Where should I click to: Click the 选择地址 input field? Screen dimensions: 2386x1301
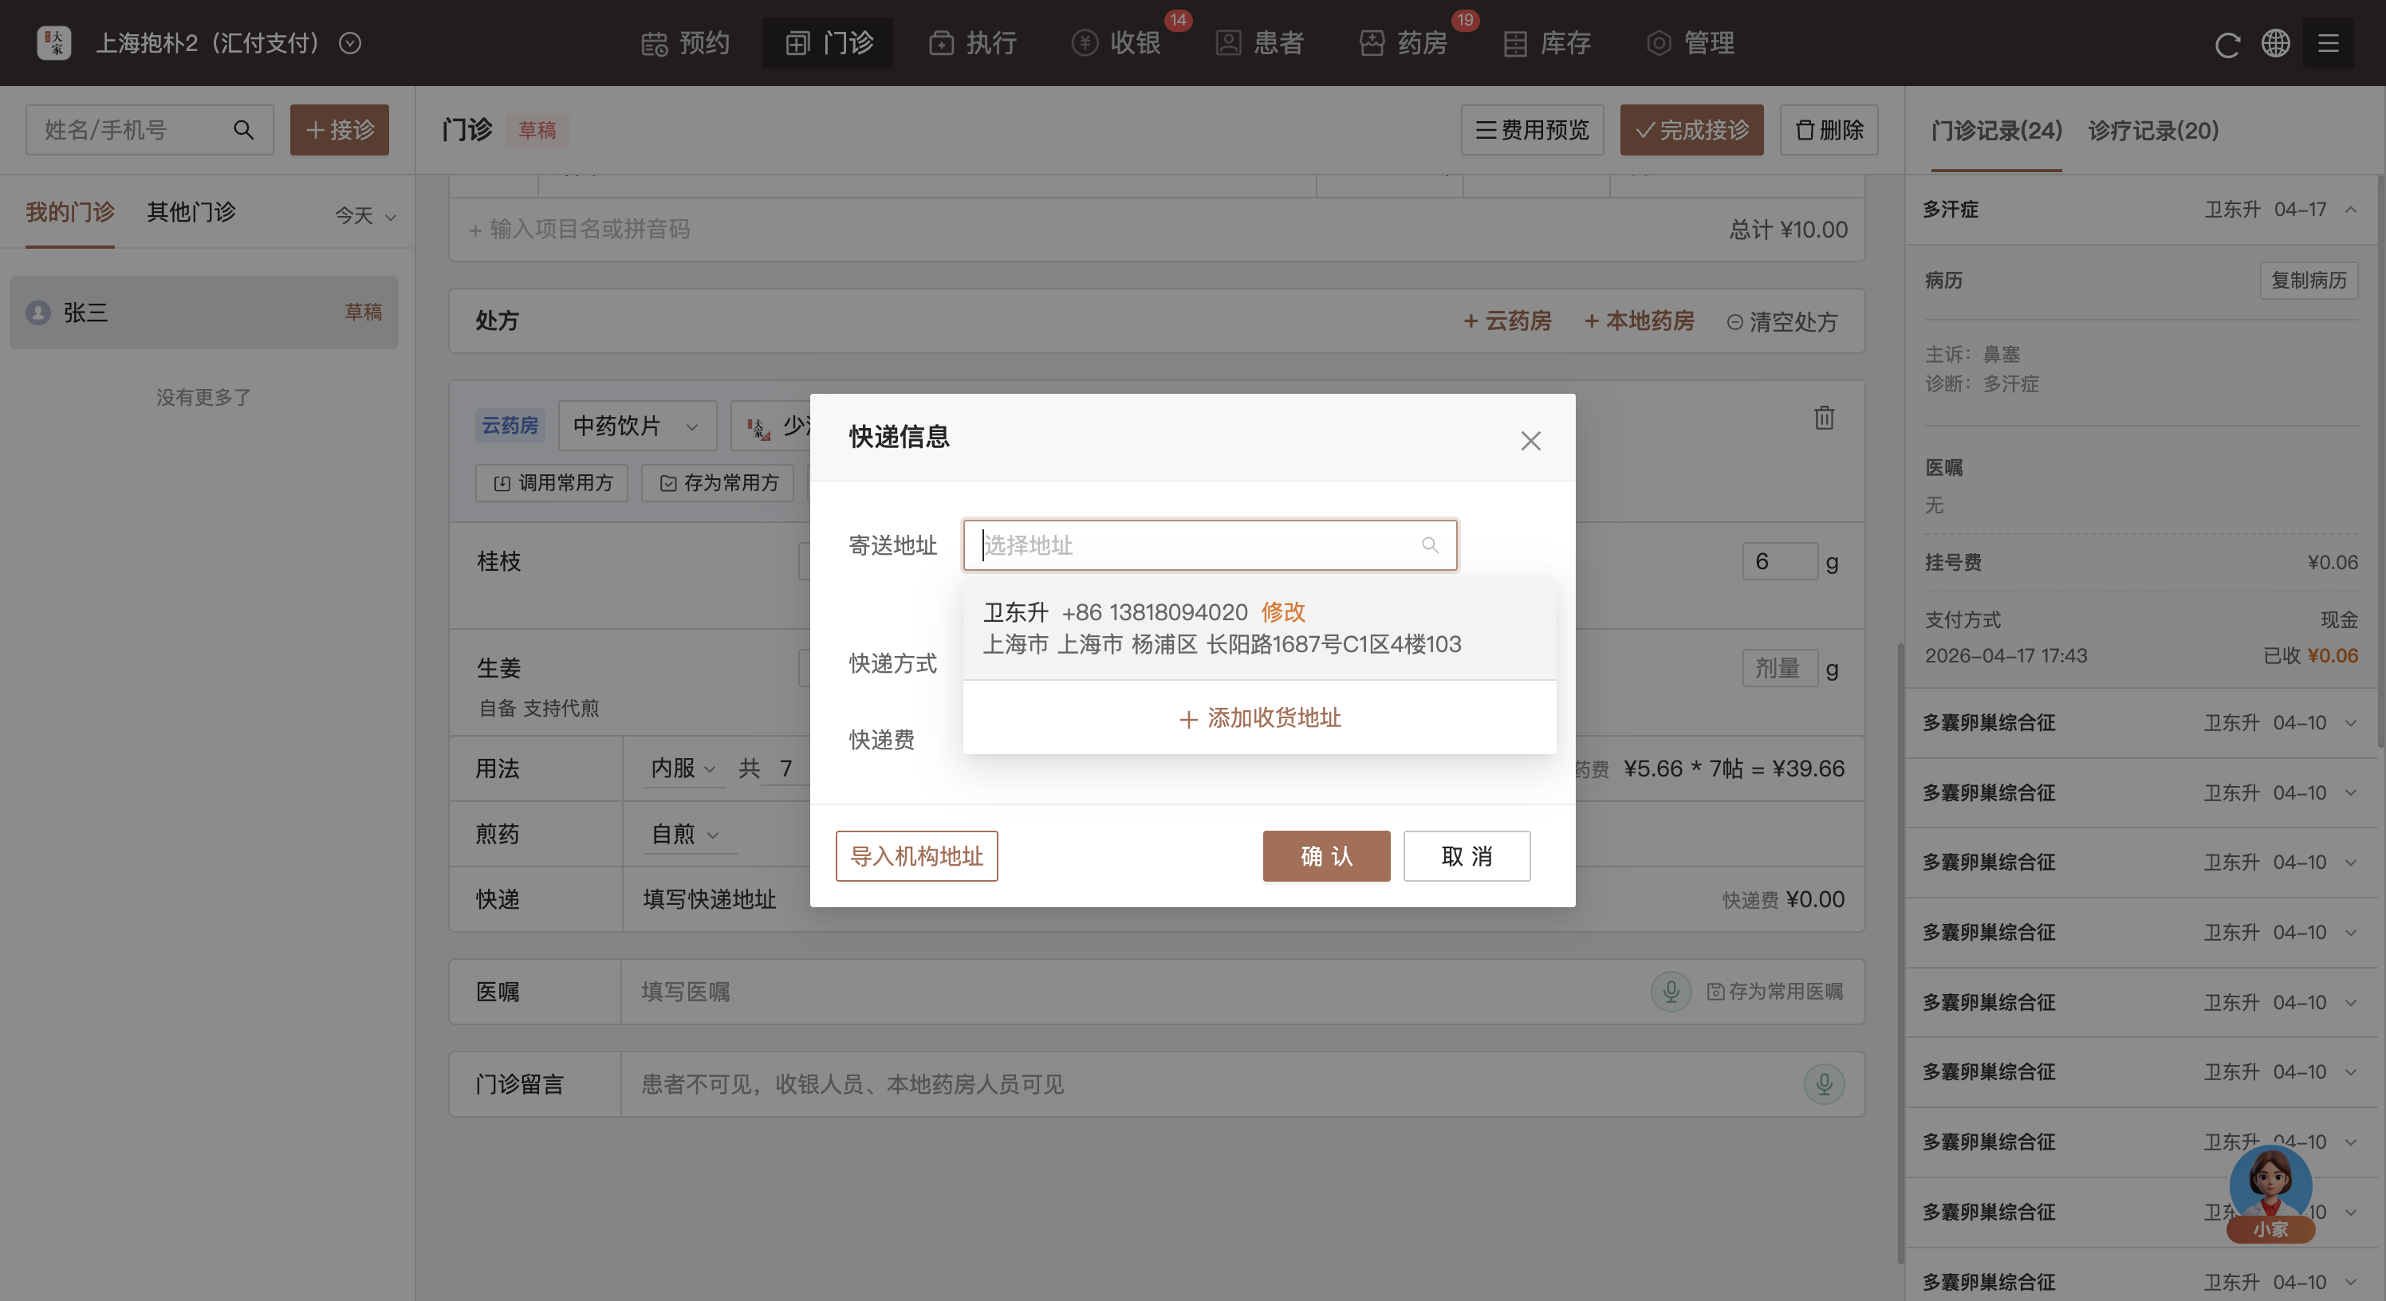click(x=1199, y=545)
